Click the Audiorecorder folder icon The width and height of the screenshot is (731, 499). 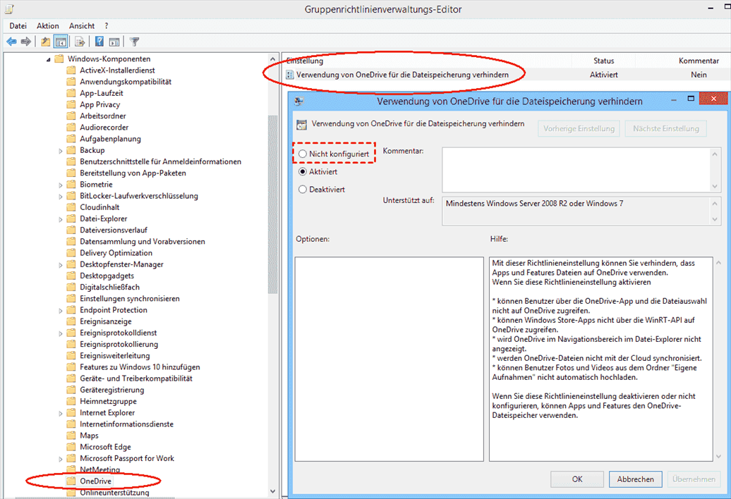tap(71, 128)
